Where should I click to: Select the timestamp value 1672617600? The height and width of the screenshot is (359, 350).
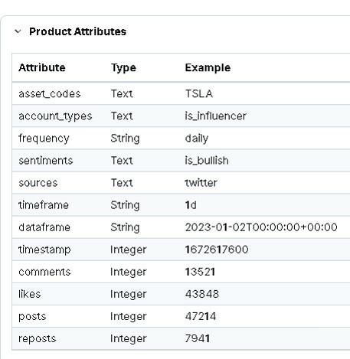pos(217,250)
